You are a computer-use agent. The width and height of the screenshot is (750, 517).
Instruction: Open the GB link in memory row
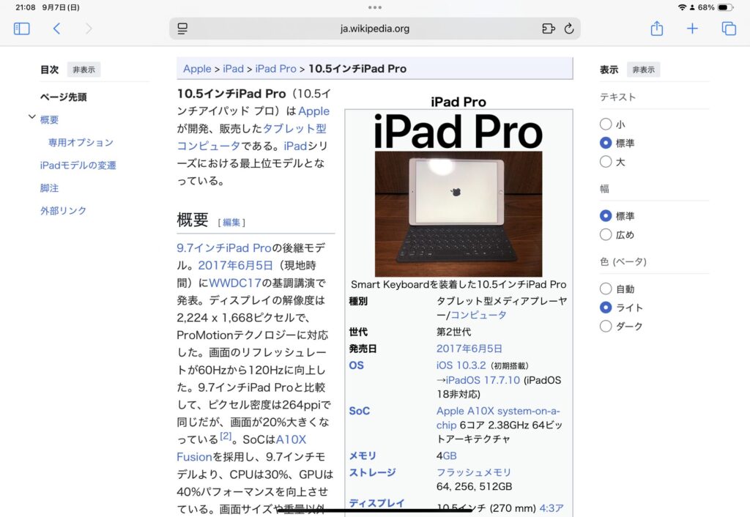click(450, 455)
